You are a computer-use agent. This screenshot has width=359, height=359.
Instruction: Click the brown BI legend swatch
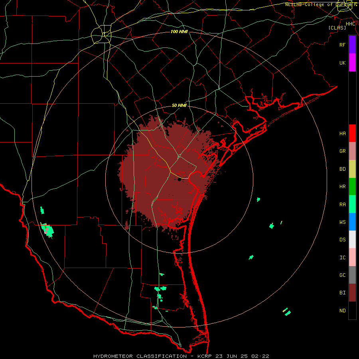click(x=352, y=293)
